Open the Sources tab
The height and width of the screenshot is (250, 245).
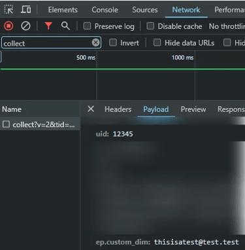[145, 10]
